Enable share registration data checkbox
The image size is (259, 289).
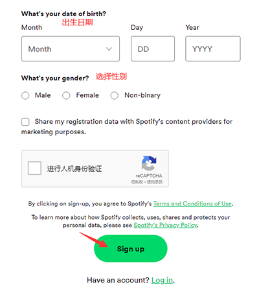coord(25,122)
